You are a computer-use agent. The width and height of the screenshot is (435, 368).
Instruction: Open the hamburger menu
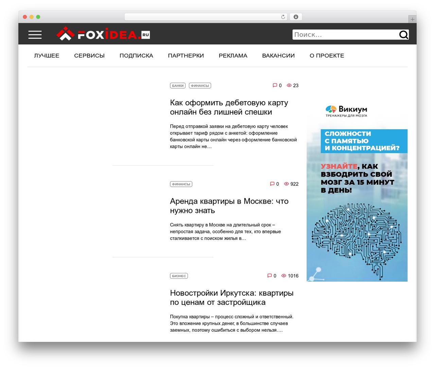[x=35, y=35]
